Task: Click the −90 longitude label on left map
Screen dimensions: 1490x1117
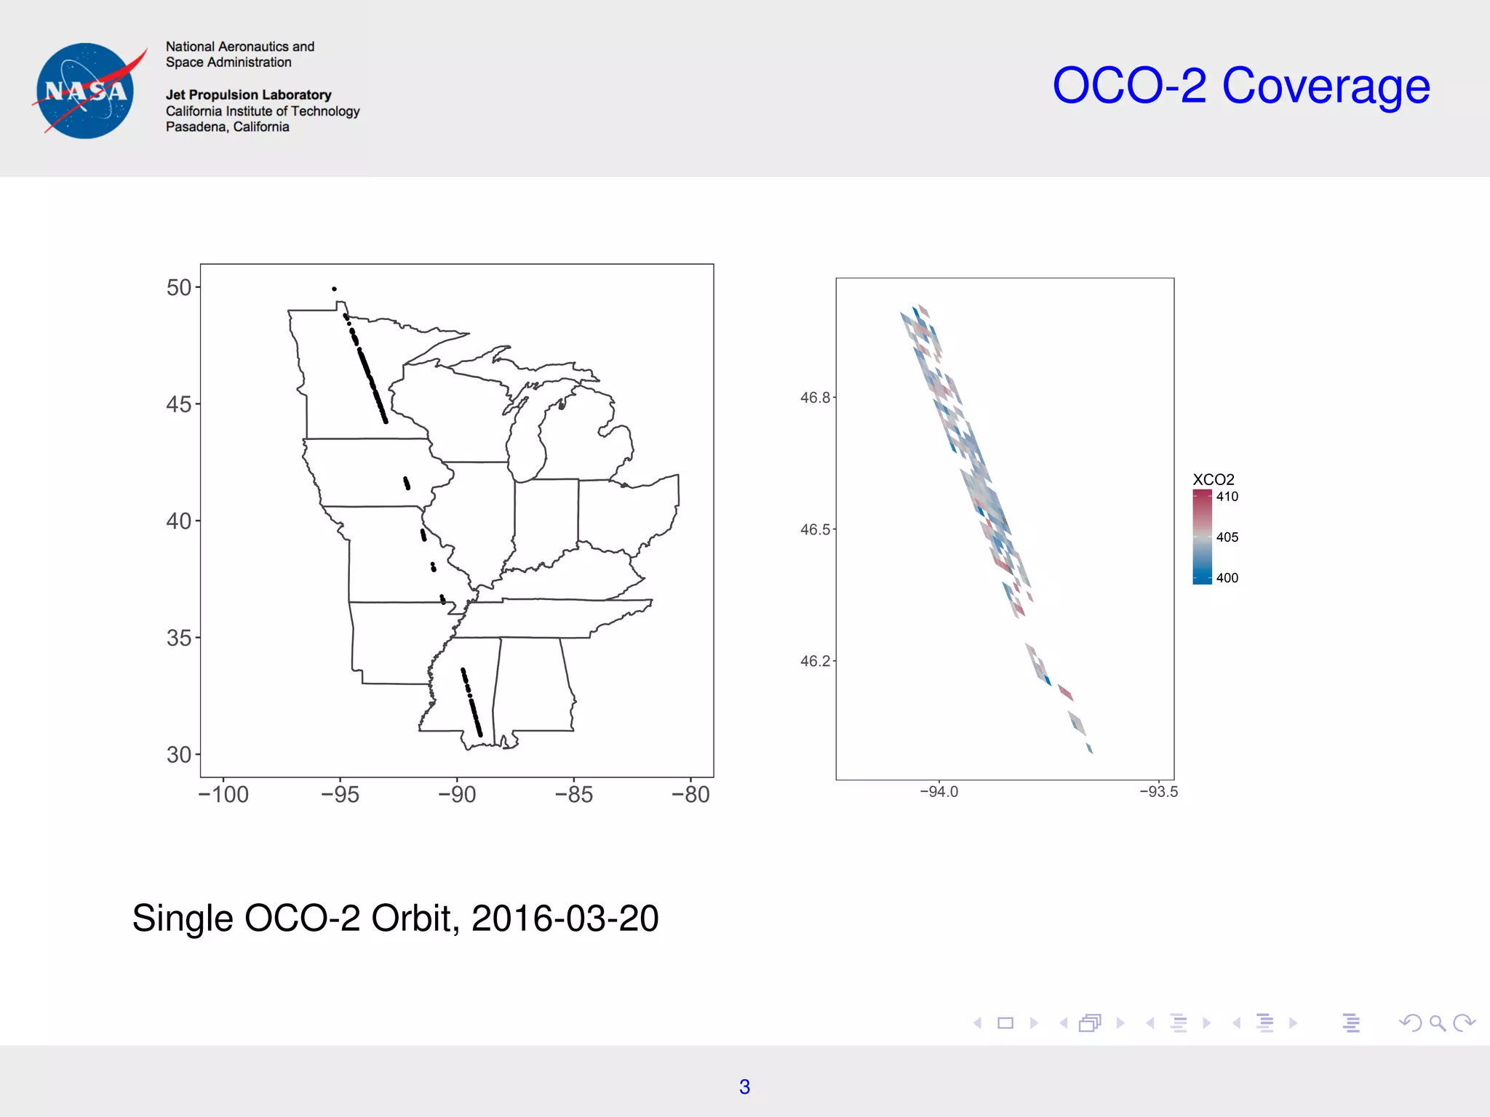Action: tap(457, 794)
